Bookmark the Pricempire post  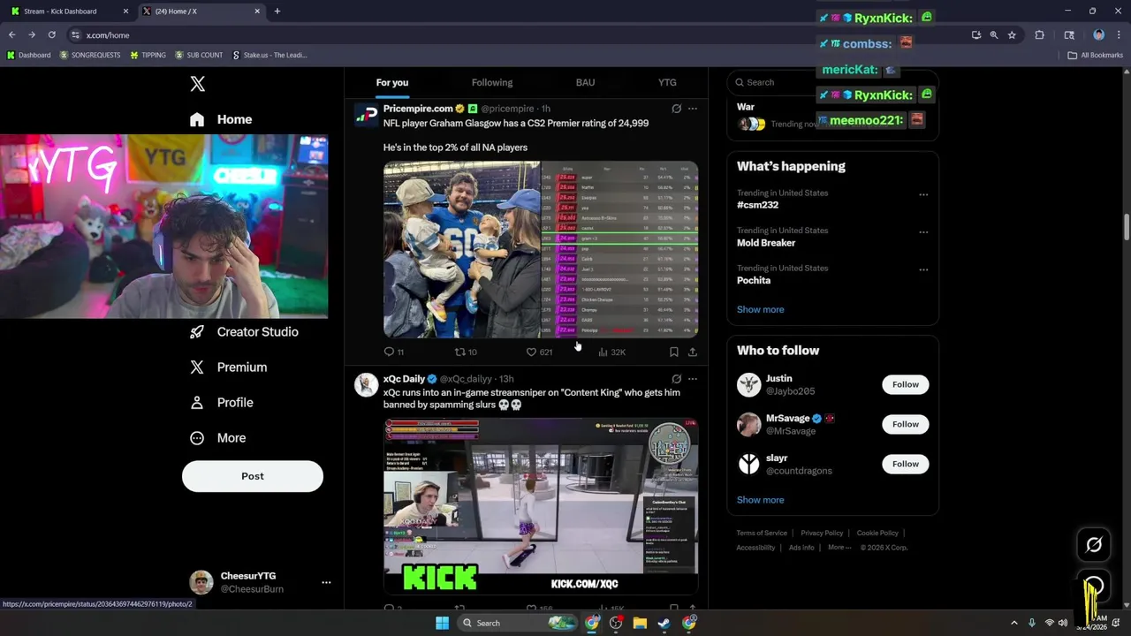coord(673,352)
